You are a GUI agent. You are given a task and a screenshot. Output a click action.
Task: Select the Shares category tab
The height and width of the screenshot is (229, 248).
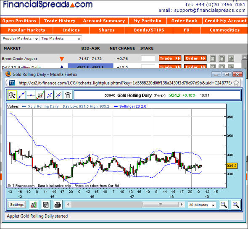click(107, 30)
